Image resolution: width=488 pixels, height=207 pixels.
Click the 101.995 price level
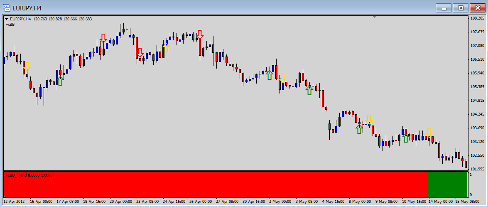pos(477,169)
